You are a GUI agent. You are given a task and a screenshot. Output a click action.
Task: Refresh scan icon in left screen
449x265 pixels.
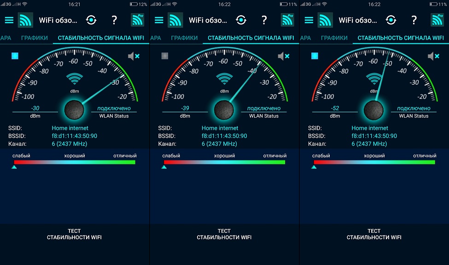pyautogui.click(x=91, y=20)
